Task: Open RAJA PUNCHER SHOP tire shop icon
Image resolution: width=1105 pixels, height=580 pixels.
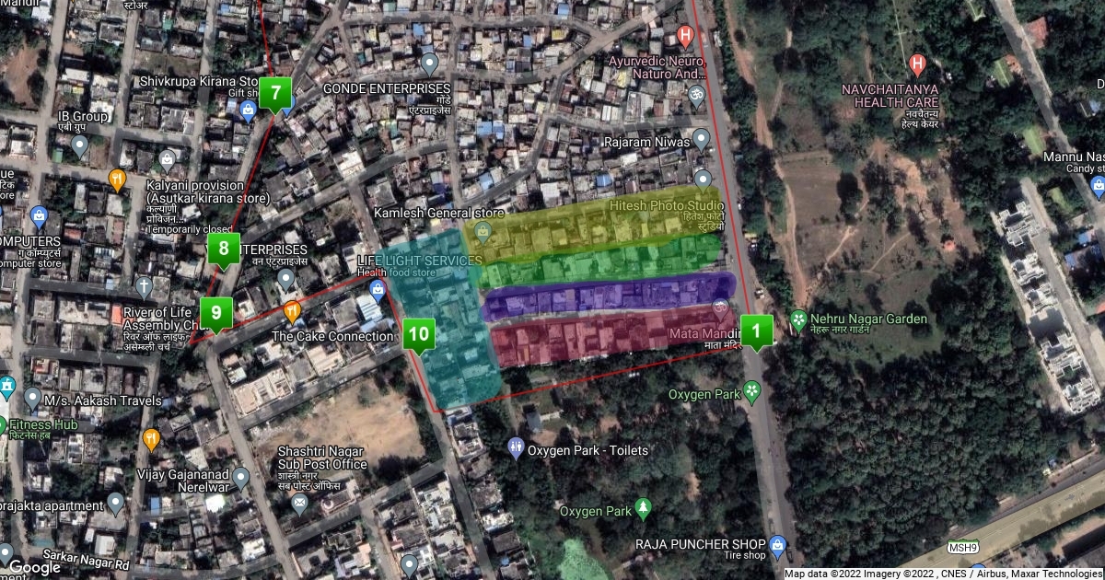Action: pos(778,545)
